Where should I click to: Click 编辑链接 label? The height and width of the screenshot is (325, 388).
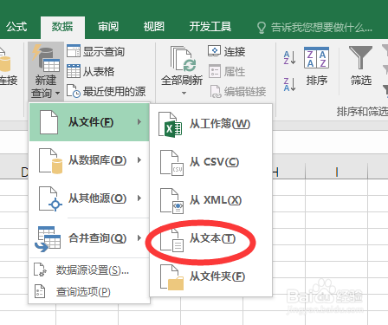tap(245, 92)
